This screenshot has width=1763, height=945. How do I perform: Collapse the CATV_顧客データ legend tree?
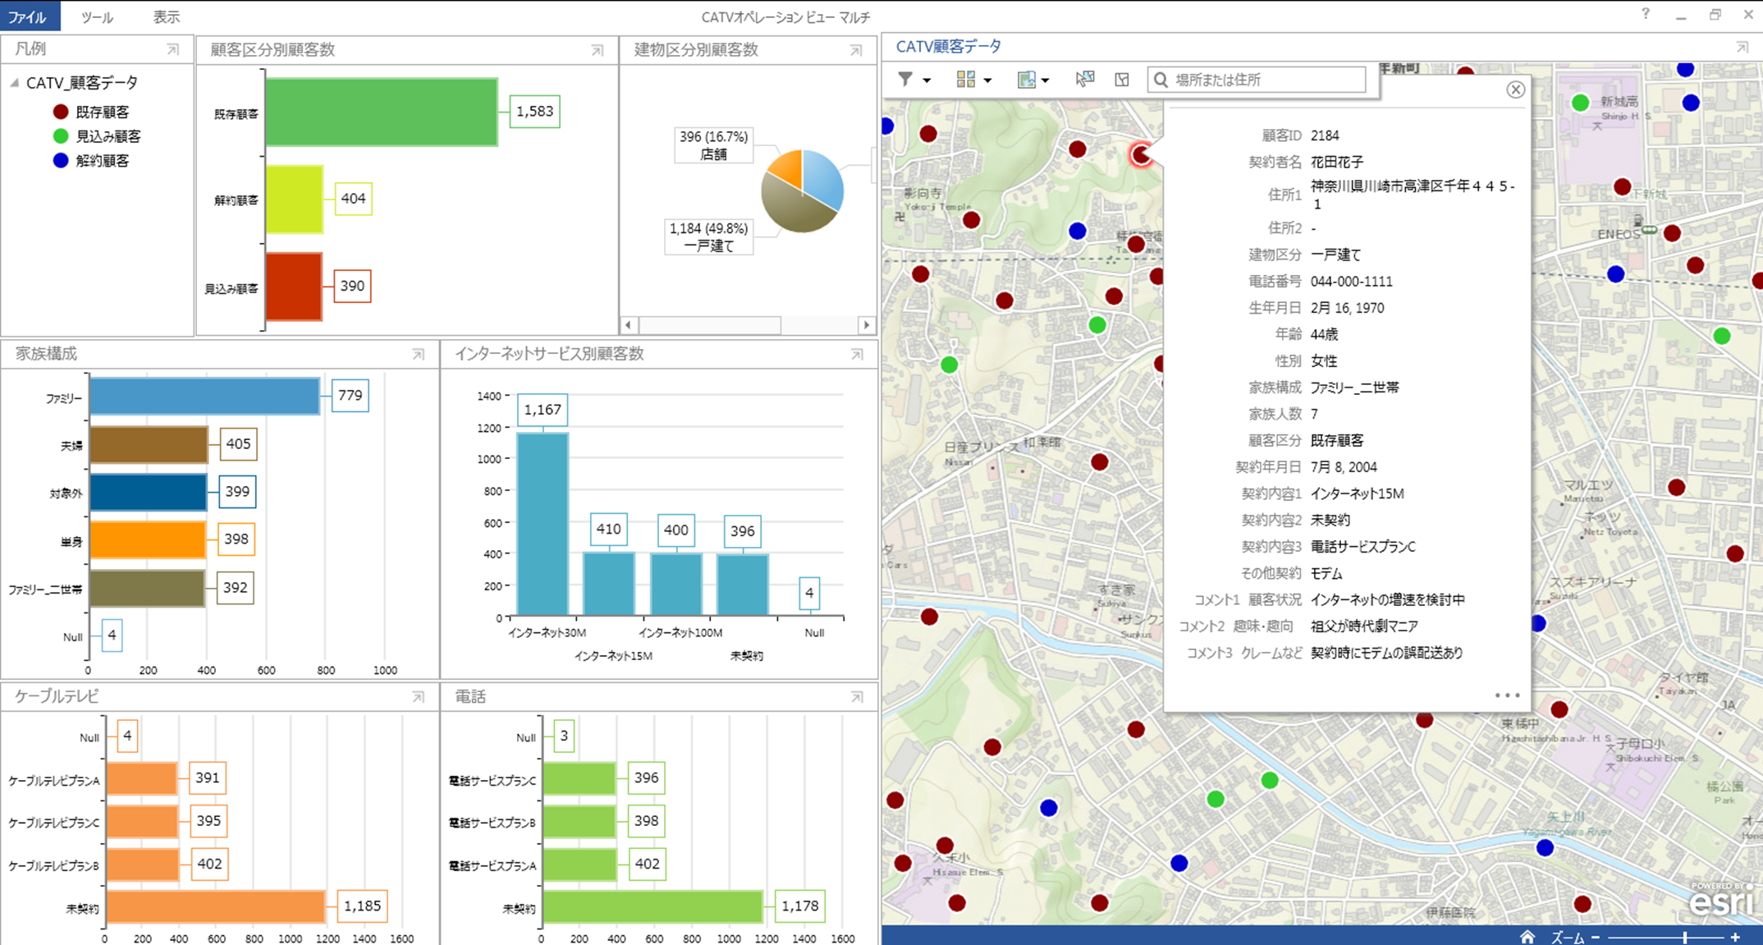(x=15, y=83)
